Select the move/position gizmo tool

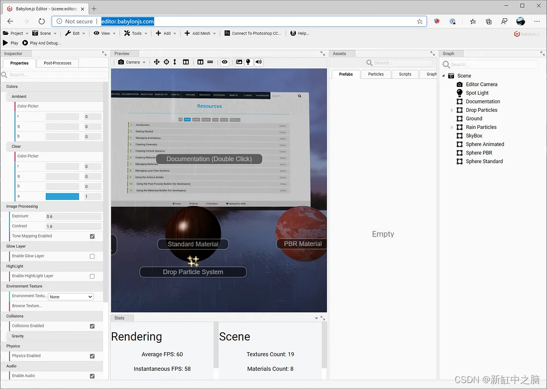coord(157,62)
